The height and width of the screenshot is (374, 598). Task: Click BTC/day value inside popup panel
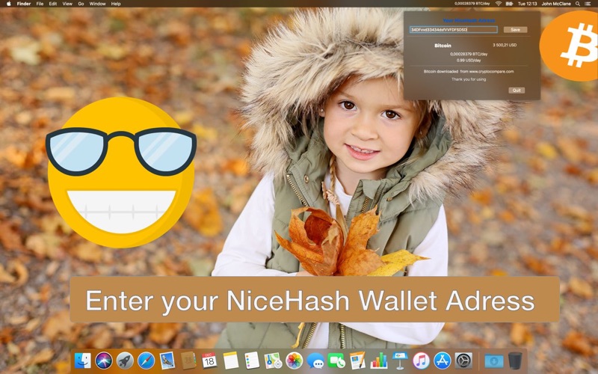pos(469,54)
